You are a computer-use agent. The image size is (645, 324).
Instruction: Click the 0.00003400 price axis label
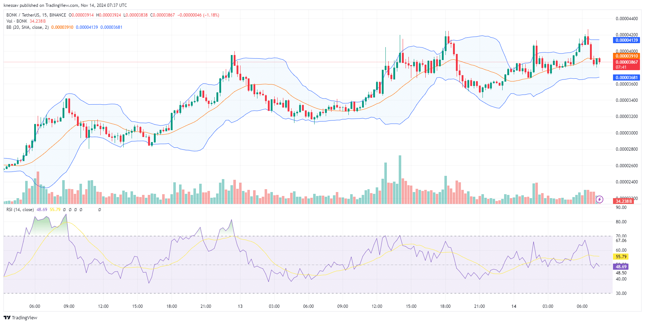pos(627,100)
